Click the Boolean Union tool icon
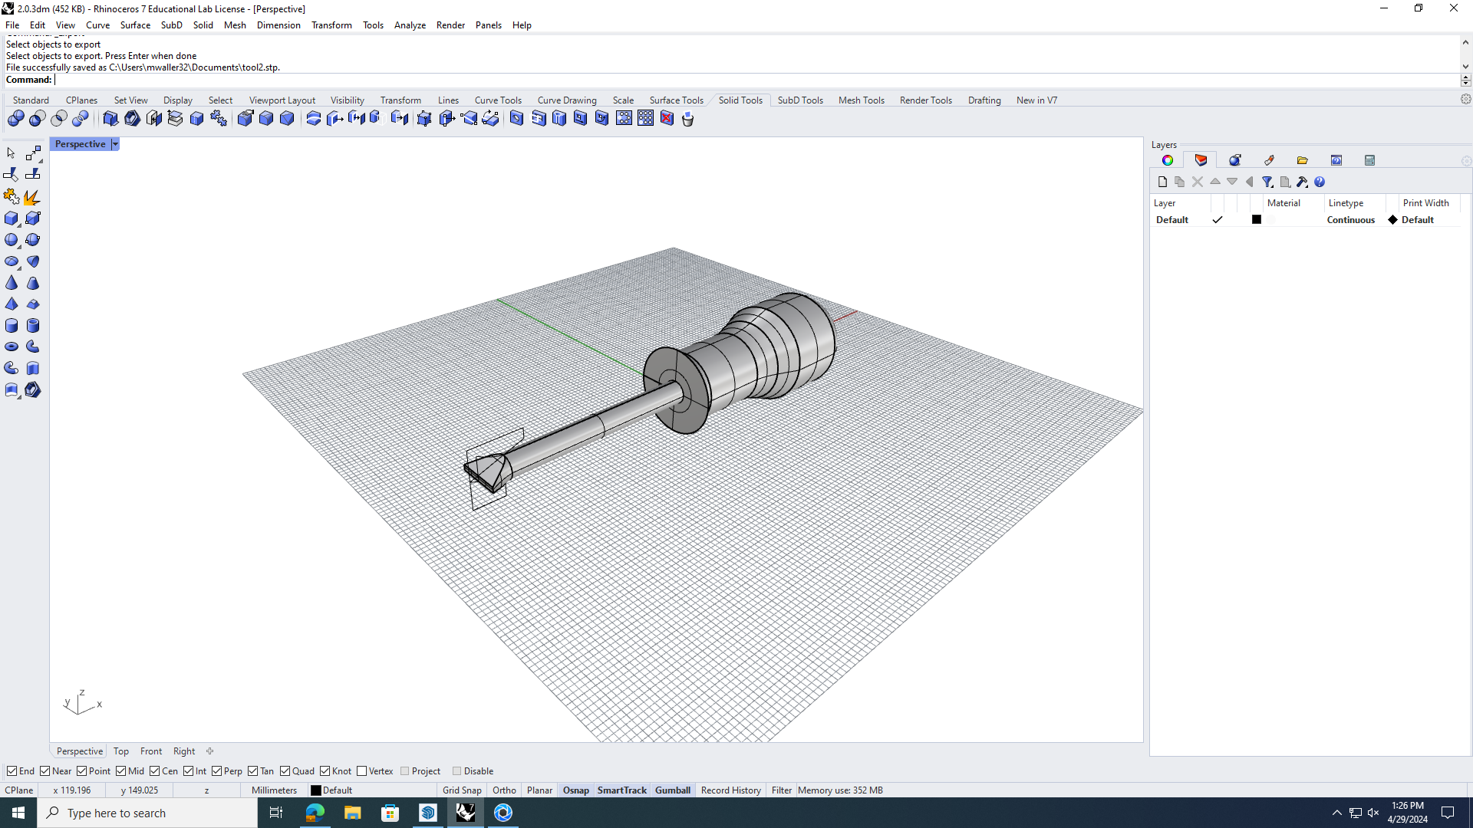The image size is (1473, 828). (15, 118)
